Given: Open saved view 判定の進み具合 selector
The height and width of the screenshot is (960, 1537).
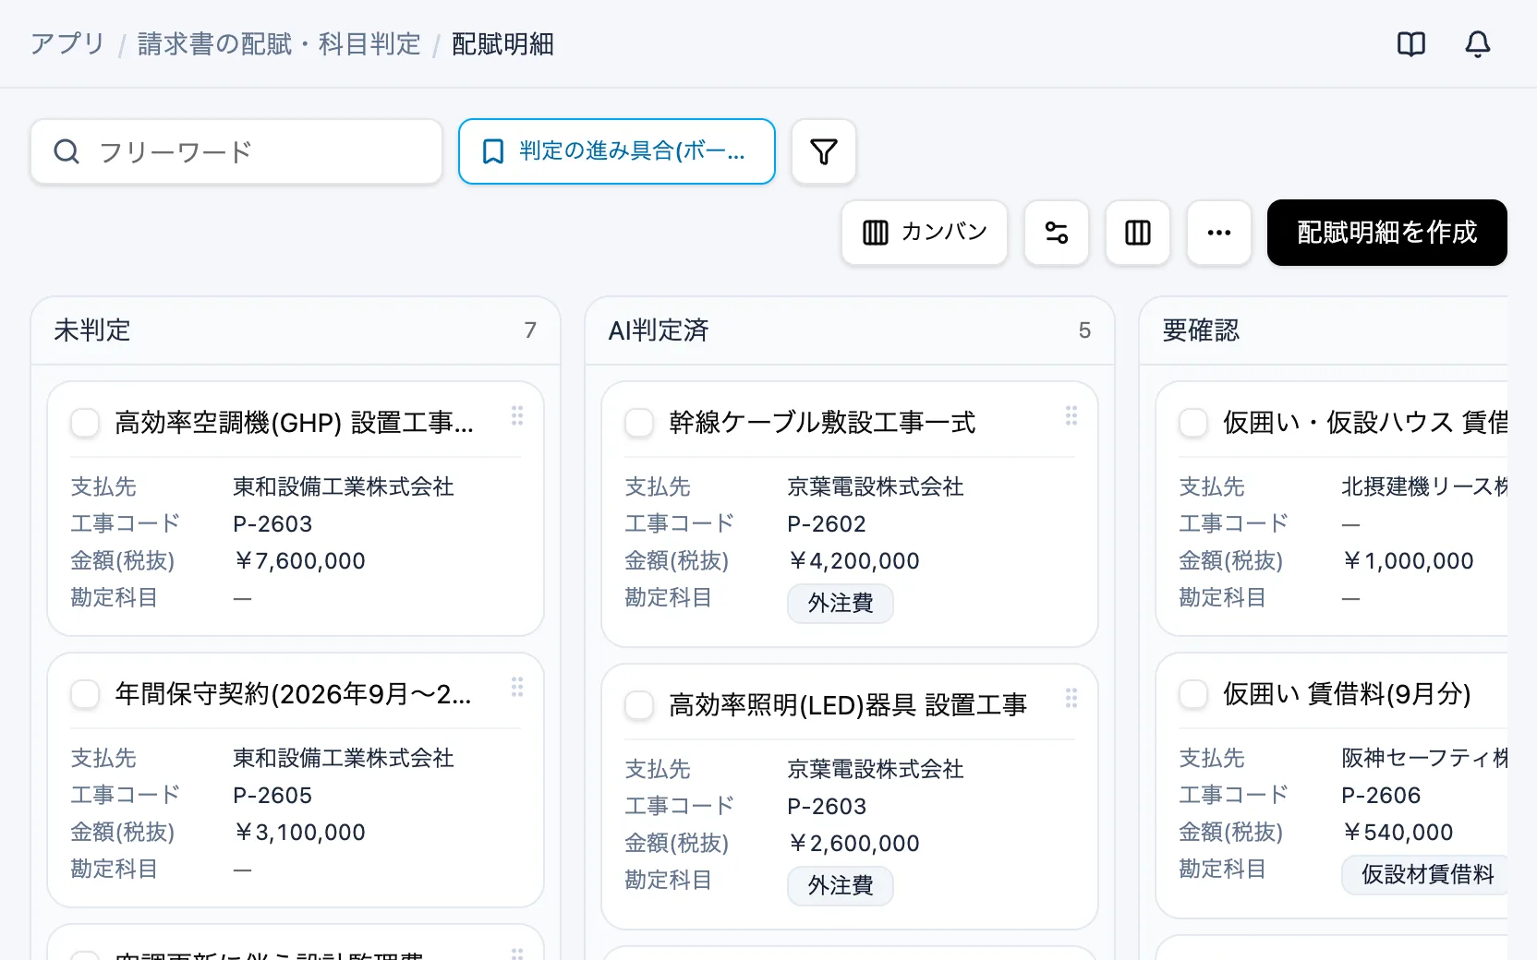Looking at the screenshot, I should pyautogui.click(x=617, y=151).
